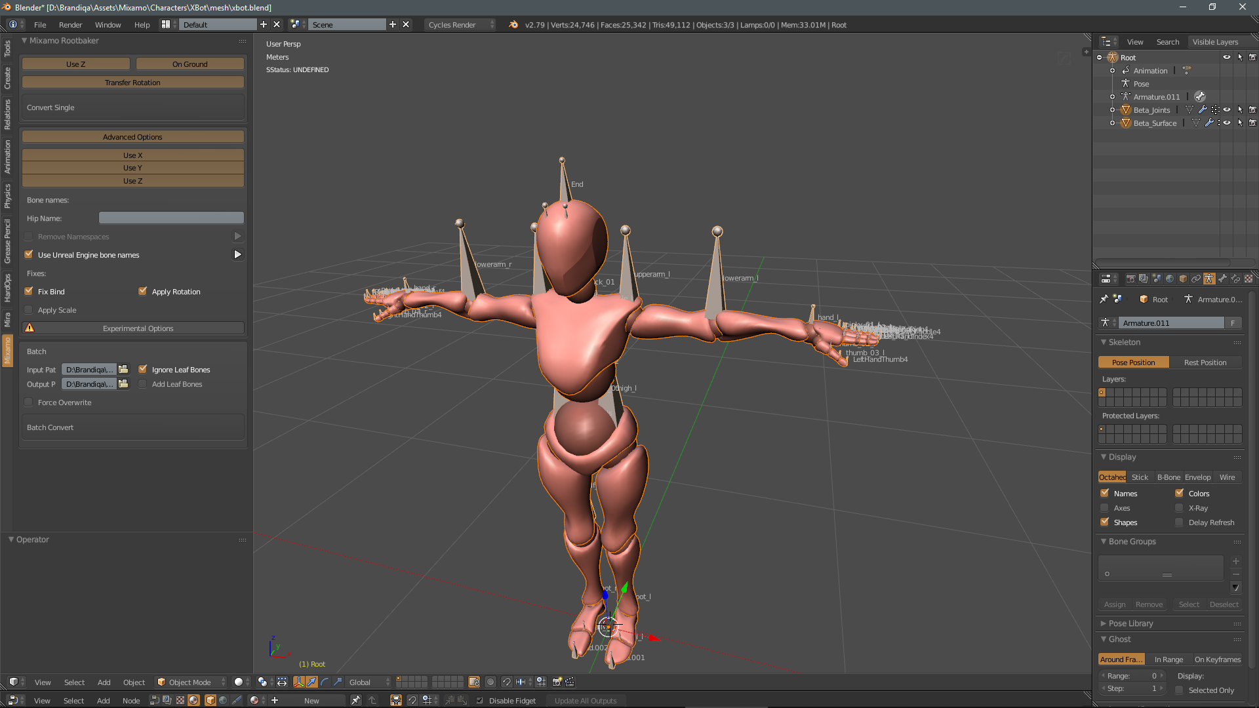Toggle Use Unreal Engine bone names checkbox
The image size is (1259, 708).
coord(28,254)
